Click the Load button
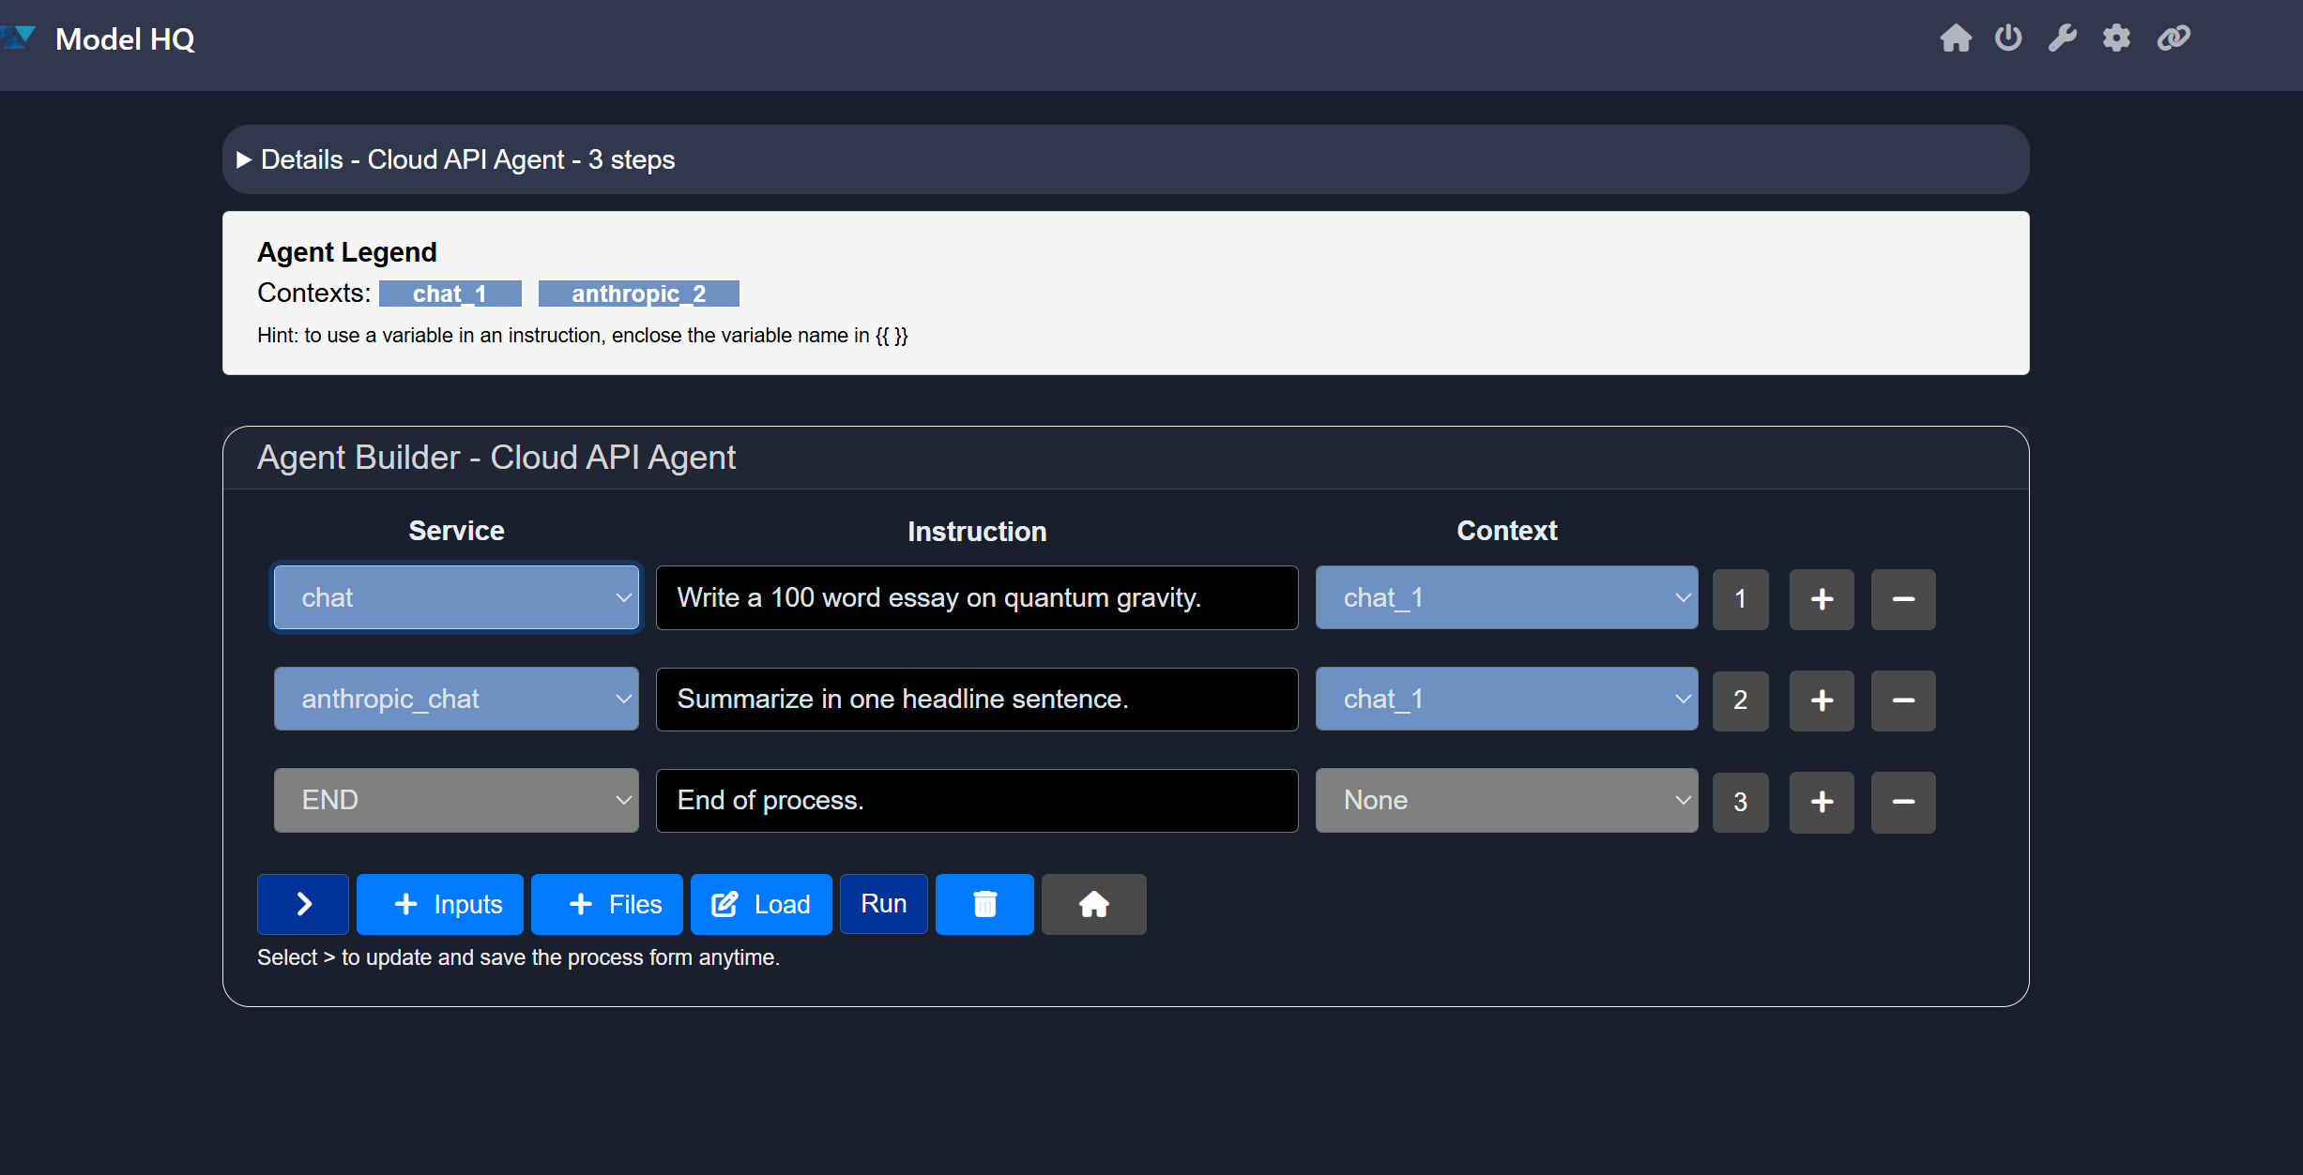 761,904
